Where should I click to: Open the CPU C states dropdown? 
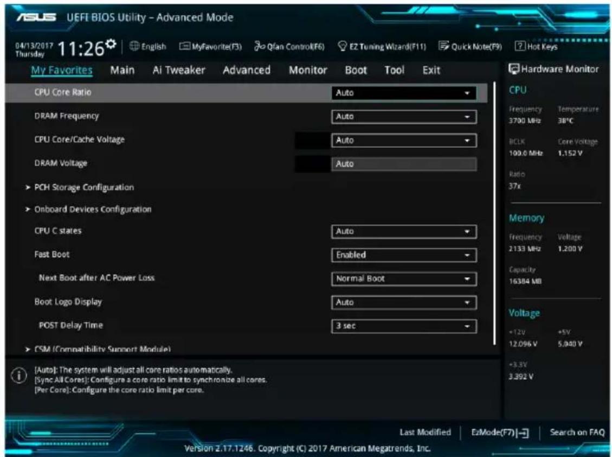coord(404,231)
